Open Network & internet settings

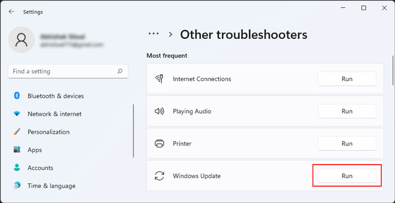click(x=55, y=114)
